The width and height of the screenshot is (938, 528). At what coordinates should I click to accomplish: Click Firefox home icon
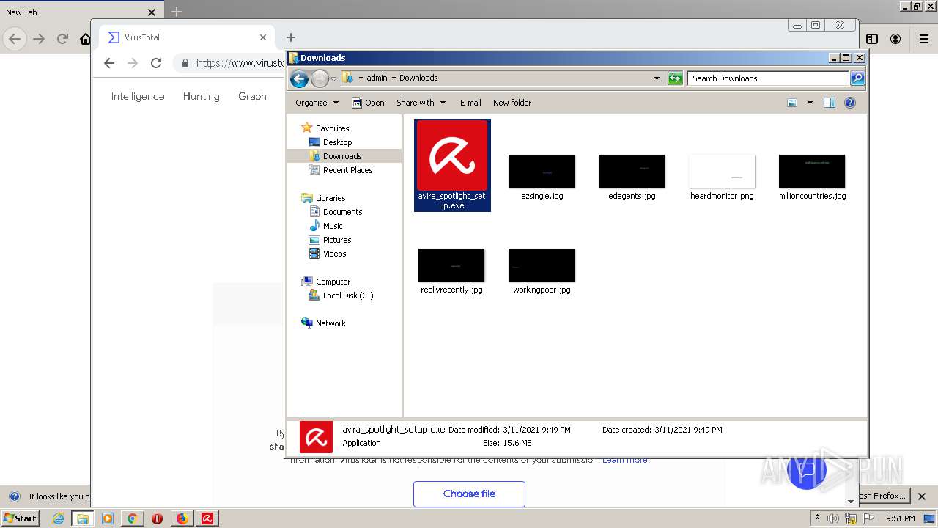86,40
